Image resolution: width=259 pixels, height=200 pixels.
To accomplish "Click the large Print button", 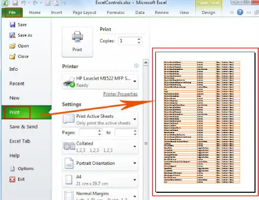I will (77, 42).
